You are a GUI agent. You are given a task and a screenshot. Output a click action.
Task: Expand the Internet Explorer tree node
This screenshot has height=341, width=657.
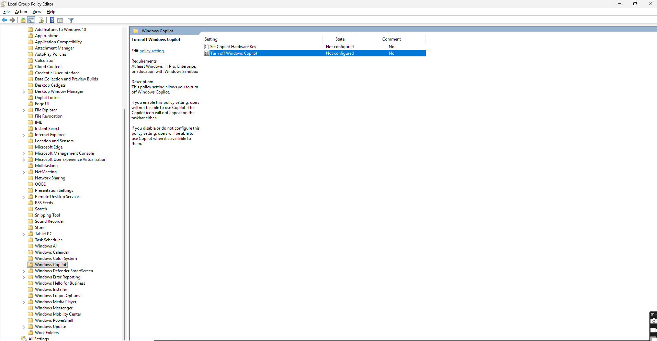[x=24, y=135]
